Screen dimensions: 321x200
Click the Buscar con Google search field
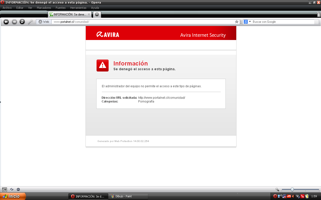[283, 22]
